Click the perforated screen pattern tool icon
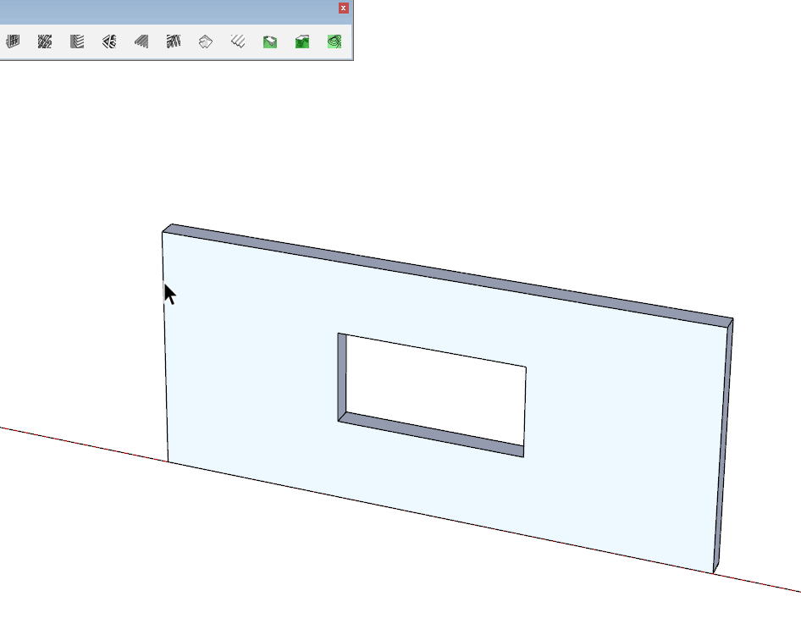Viewport: 801px width, 635px height. pos(45,41)
